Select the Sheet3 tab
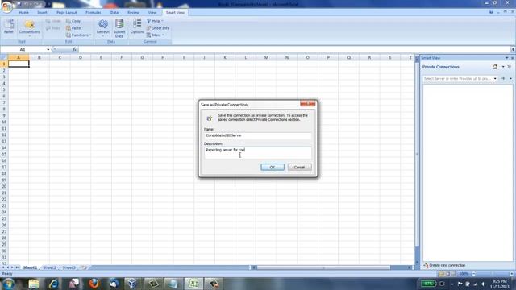The height and width of the screenshot is (290, 516). [x=69, y=267]
